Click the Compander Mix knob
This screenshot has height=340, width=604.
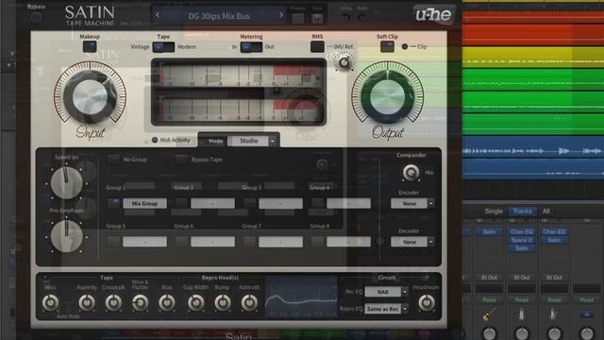(411, 172)
